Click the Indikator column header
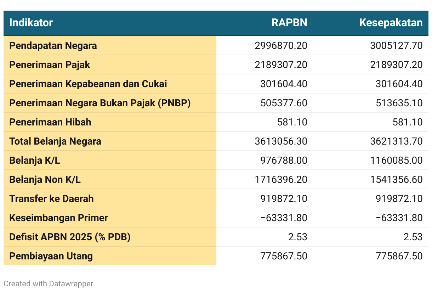Screen dimensions: 432x292 point(31,23)
